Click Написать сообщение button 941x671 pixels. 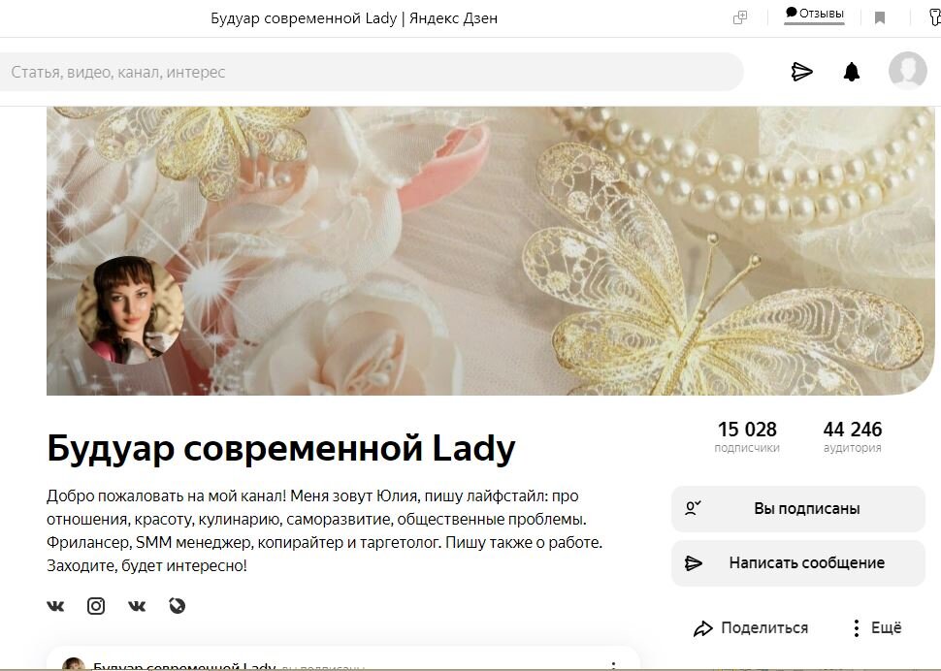point(798,563)
